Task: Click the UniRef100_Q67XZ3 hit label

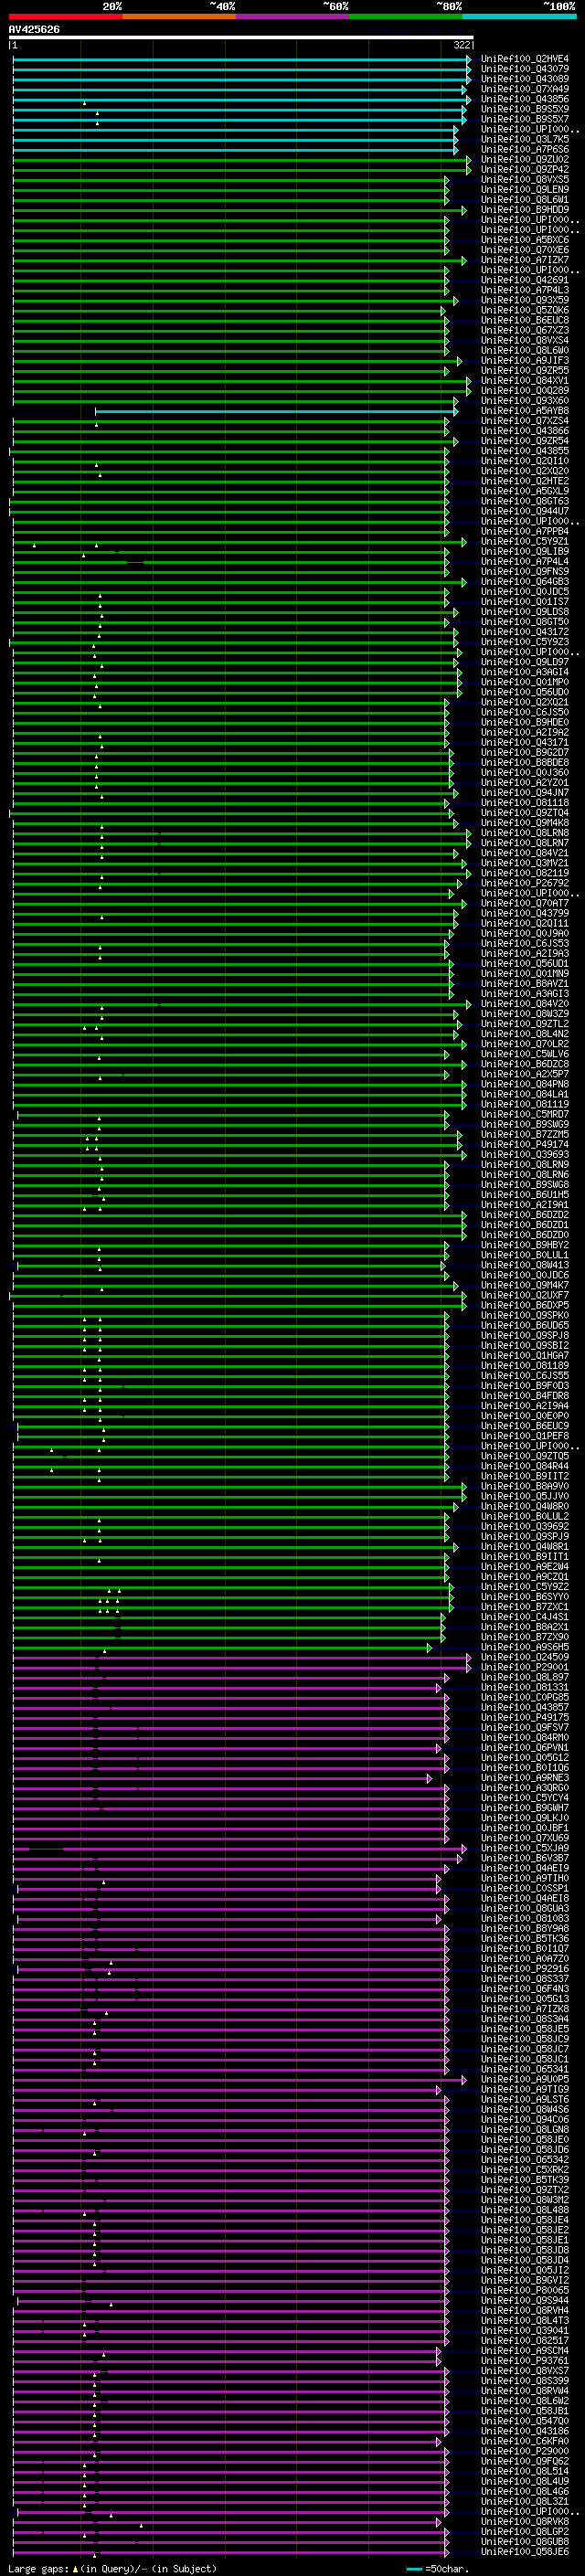Action: tap(524, 330)
